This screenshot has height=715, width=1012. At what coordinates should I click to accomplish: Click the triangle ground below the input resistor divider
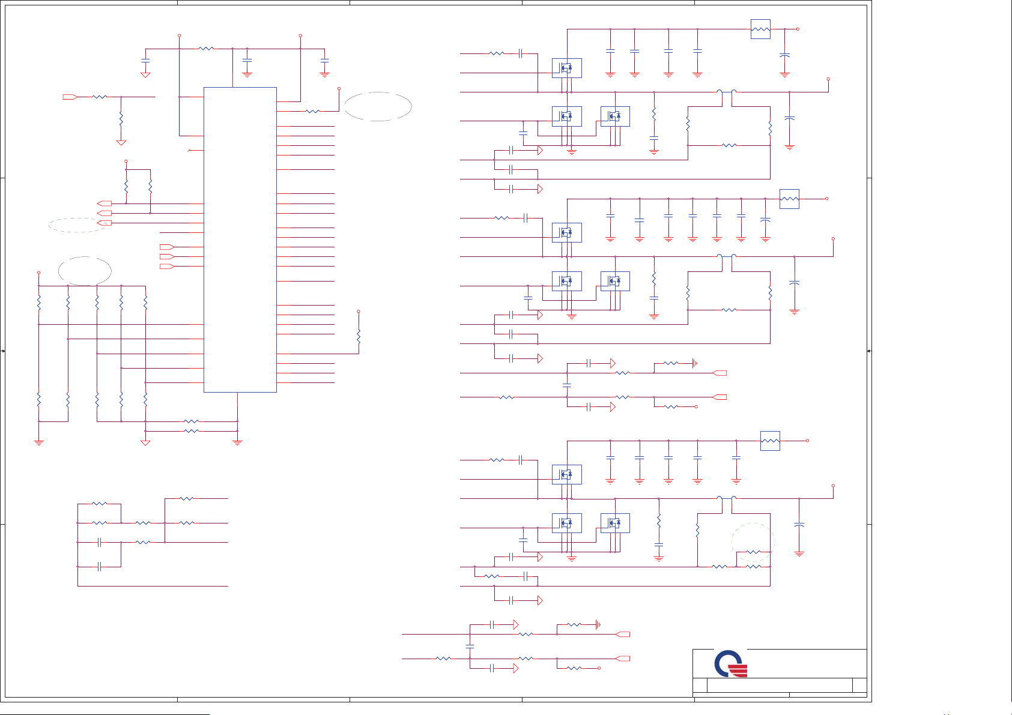click(x=121, y=143)
